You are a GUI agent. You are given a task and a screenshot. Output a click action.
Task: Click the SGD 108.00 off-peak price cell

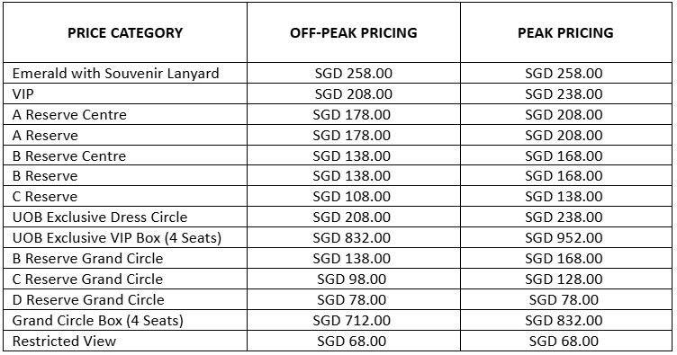click(354, 197)
